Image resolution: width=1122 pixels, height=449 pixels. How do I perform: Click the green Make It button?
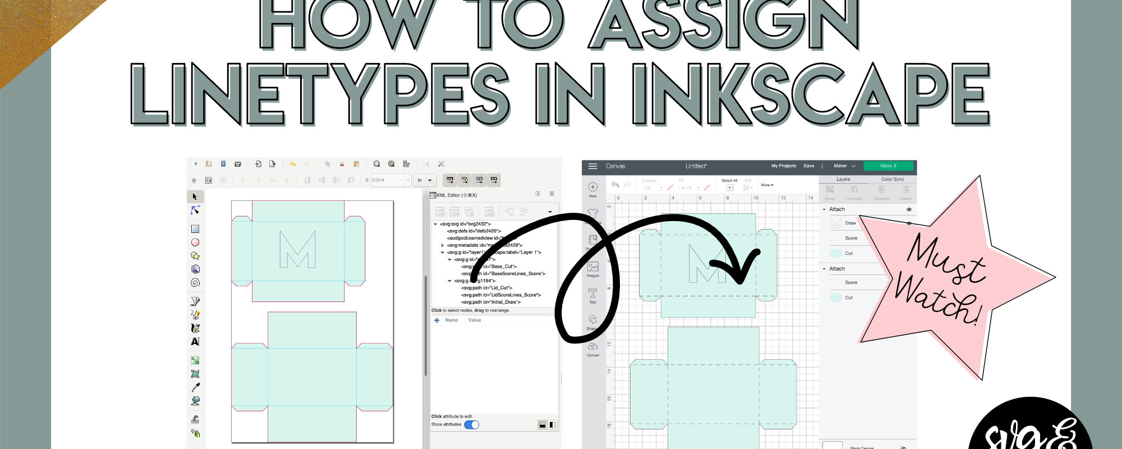(x=889, y=166)
